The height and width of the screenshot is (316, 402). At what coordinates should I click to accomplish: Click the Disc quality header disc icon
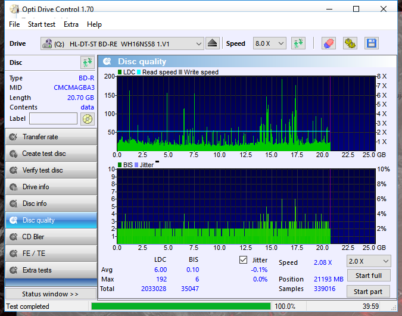[x=107, y=61]
